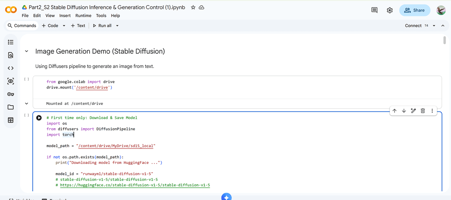Open the Secrets key icon

pyautogui.click(x=11, y=94)
